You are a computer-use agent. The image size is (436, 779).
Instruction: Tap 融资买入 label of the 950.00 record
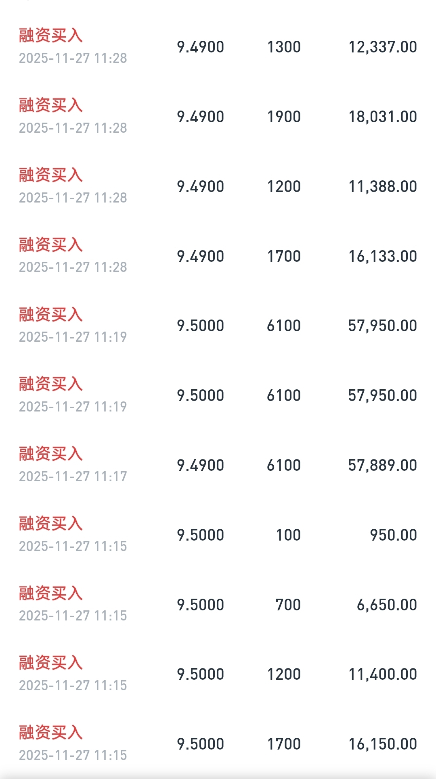pos(51,524)
